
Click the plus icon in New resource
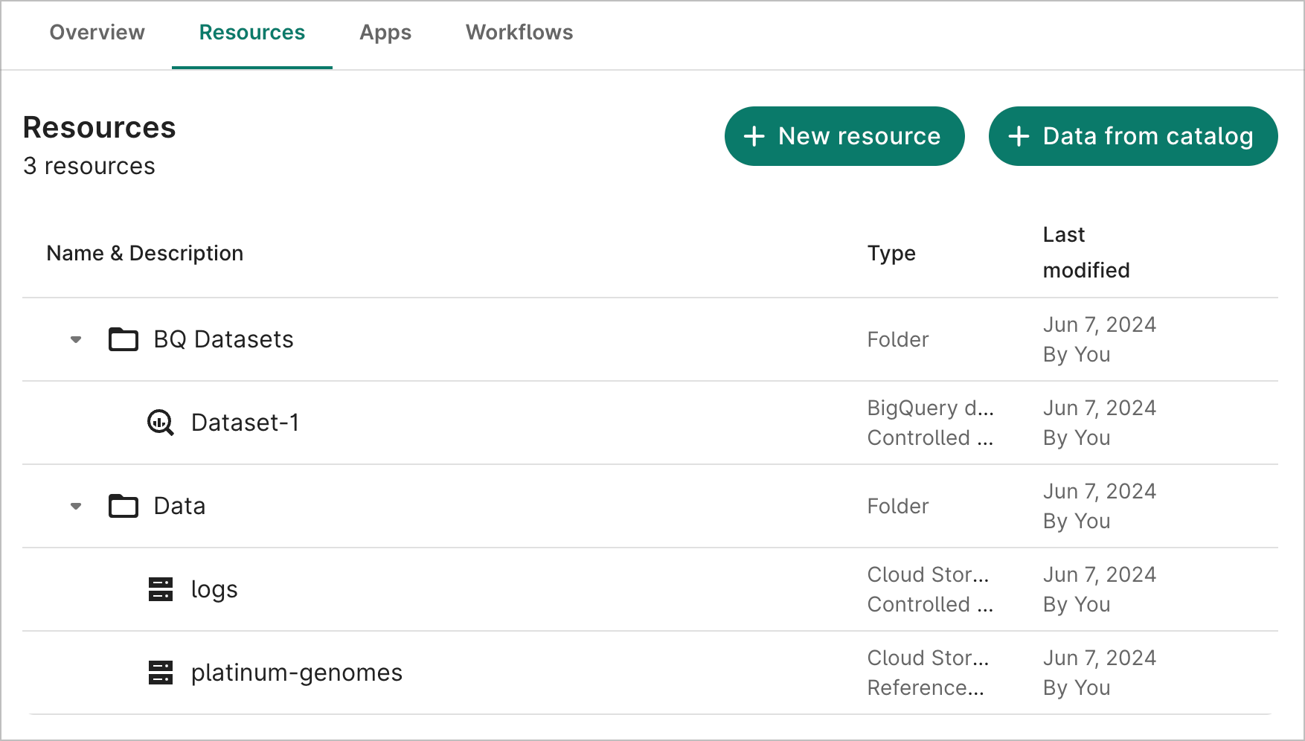754,136
